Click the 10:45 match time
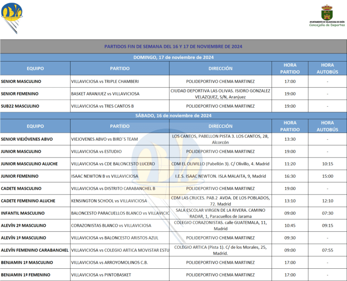347x281 pixels. 290,226
